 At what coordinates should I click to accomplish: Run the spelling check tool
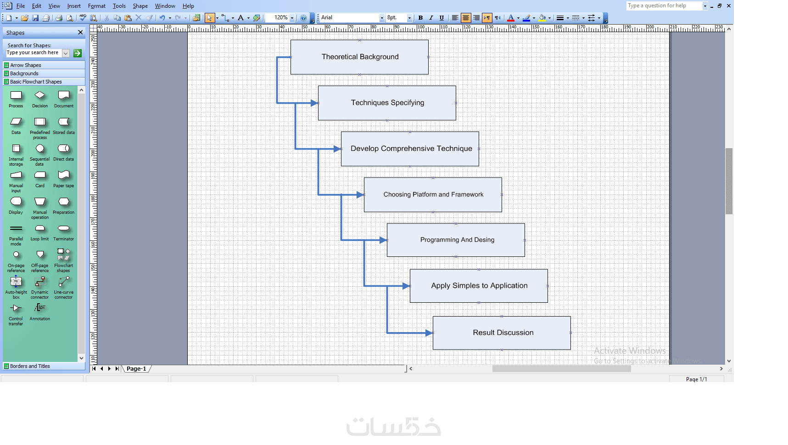pos(83,18)
